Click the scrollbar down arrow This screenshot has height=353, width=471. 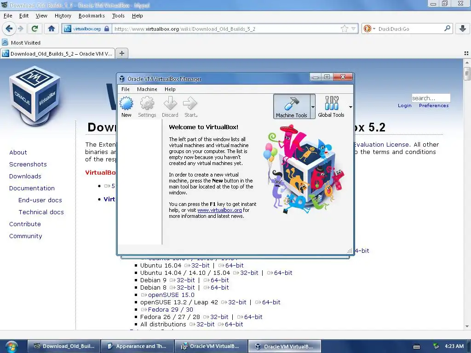[x=467, y=326]
